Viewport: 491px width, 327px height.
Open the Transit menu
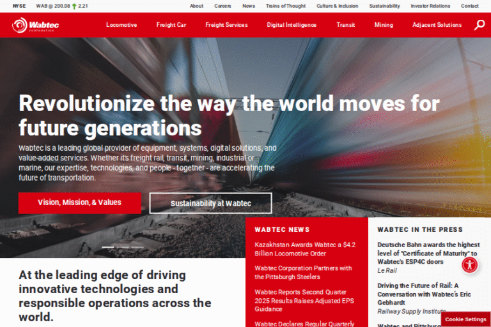pyautogui.click(x=346, y=25)
